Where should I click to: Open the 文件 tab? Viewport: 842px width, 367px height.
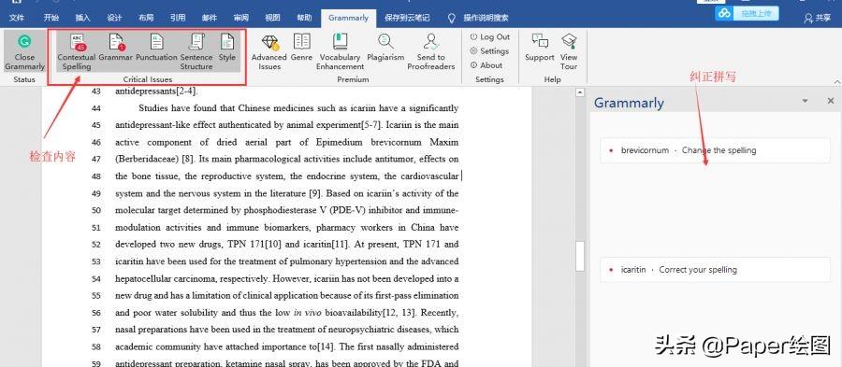pyautogui.click(x=17, y=18)
